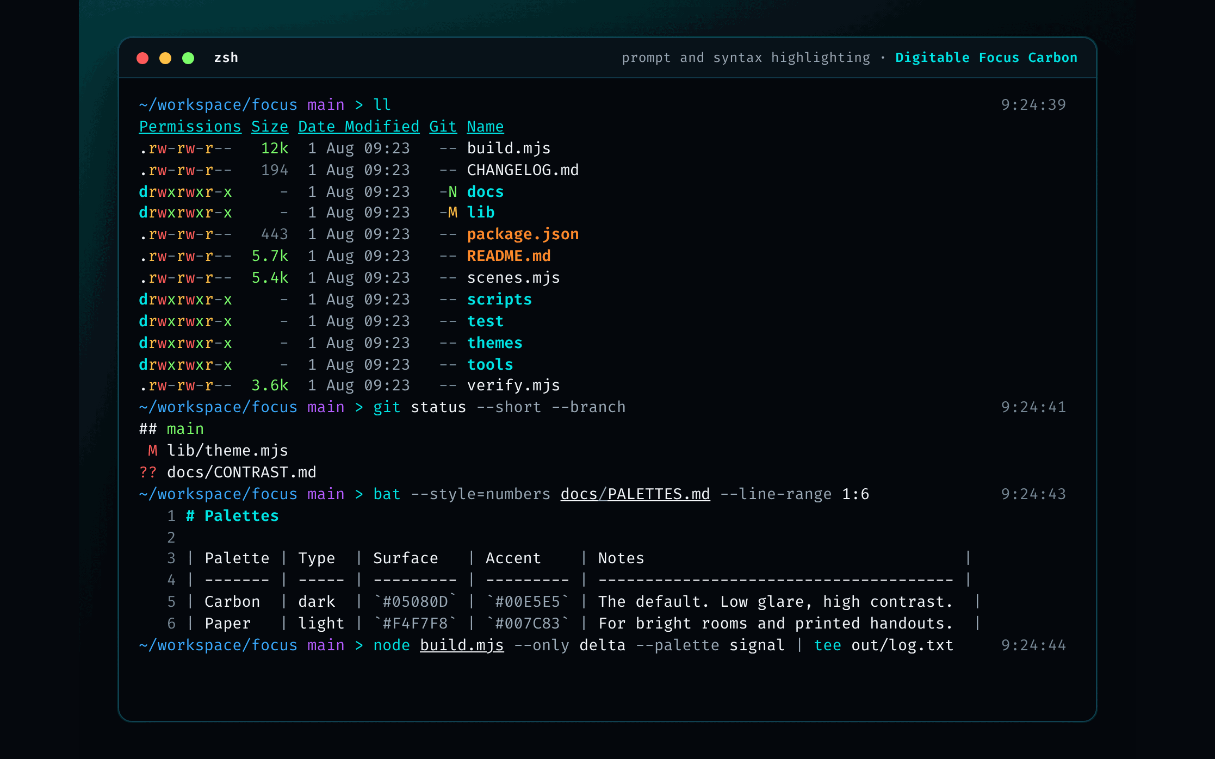
Task: Click the red close window dot
Action: (x=142, y=58)
